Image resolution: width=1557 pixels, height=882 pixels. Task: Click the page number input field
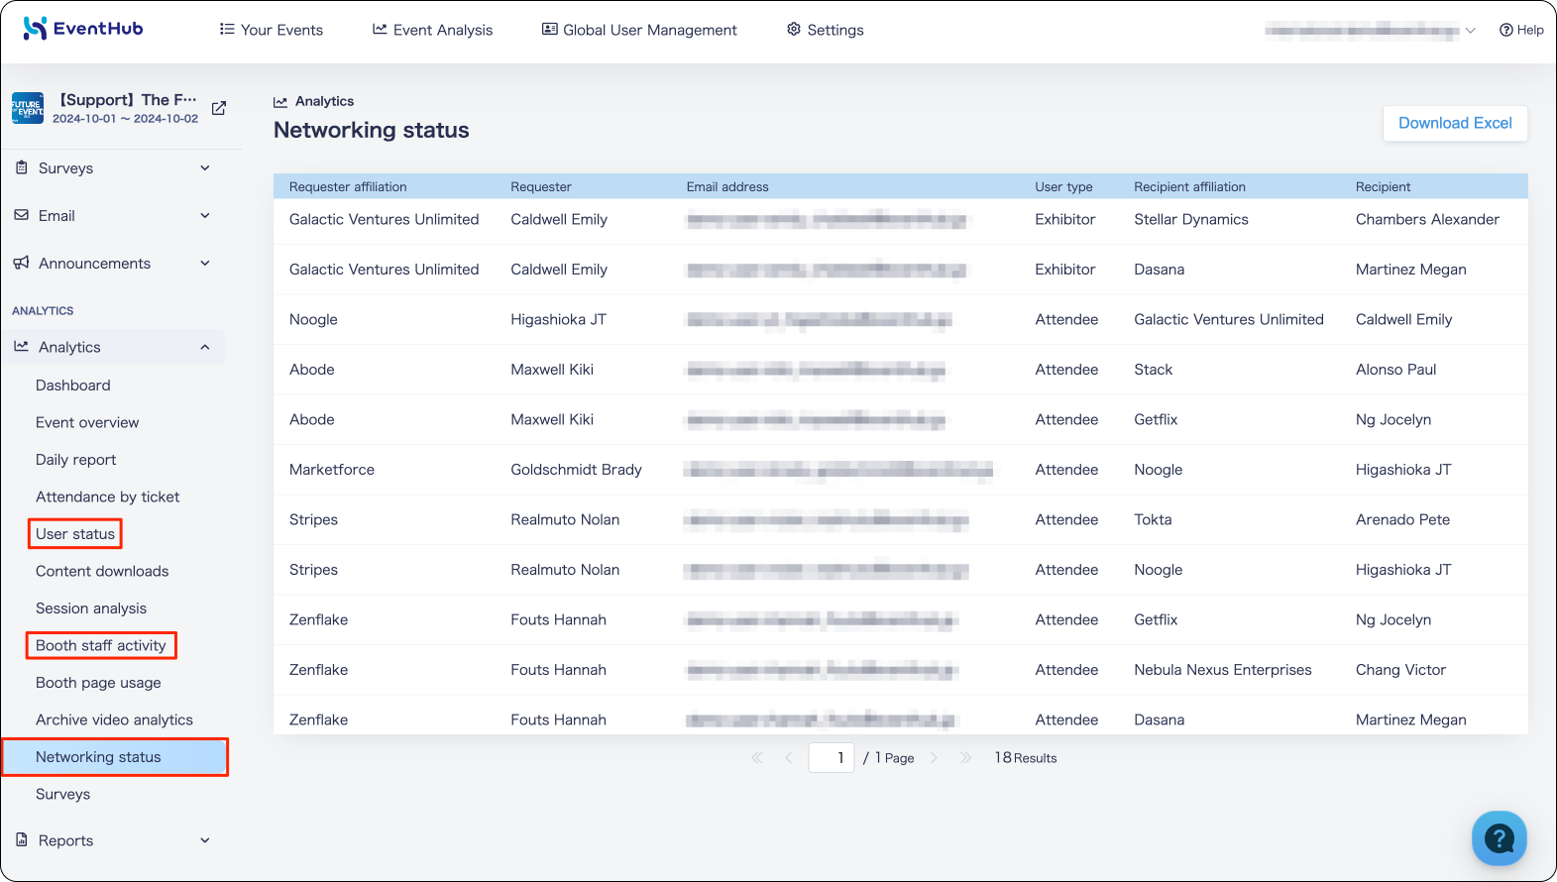pos(832,757)
